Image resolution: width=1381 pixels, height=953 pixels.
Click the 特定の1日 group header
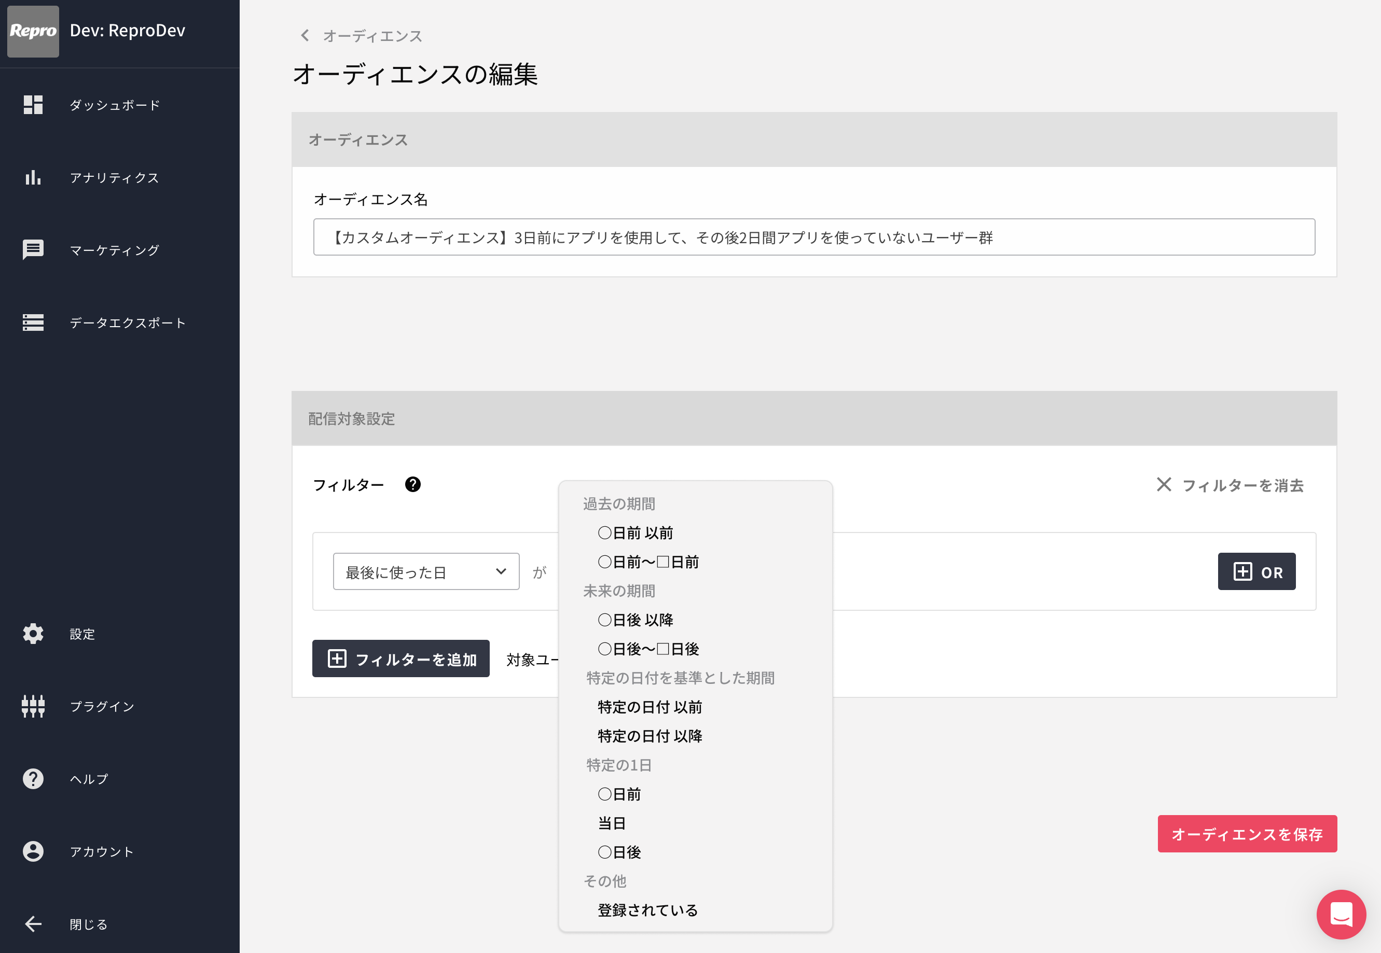tap(619, 765)
